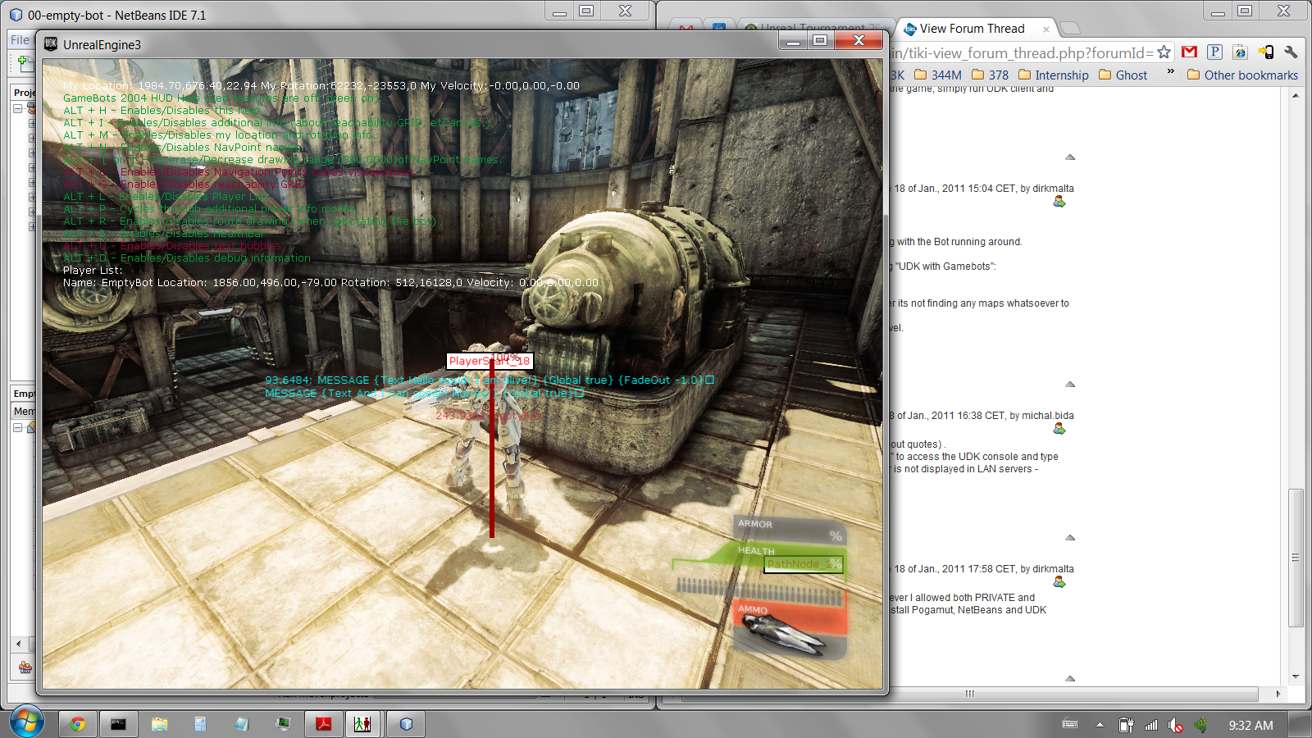
Task: Click the Chrome address bar URL
Action: (1022, 52)
